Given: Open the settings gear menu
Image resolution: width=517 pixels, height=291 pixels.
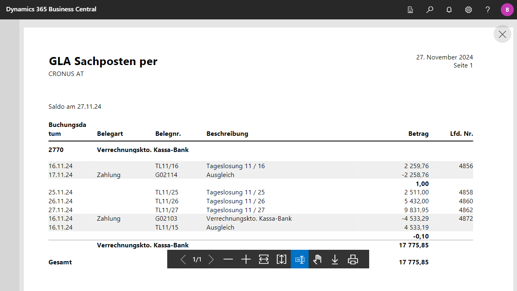Looking at the screenshot, I should (x=469, y=10).
